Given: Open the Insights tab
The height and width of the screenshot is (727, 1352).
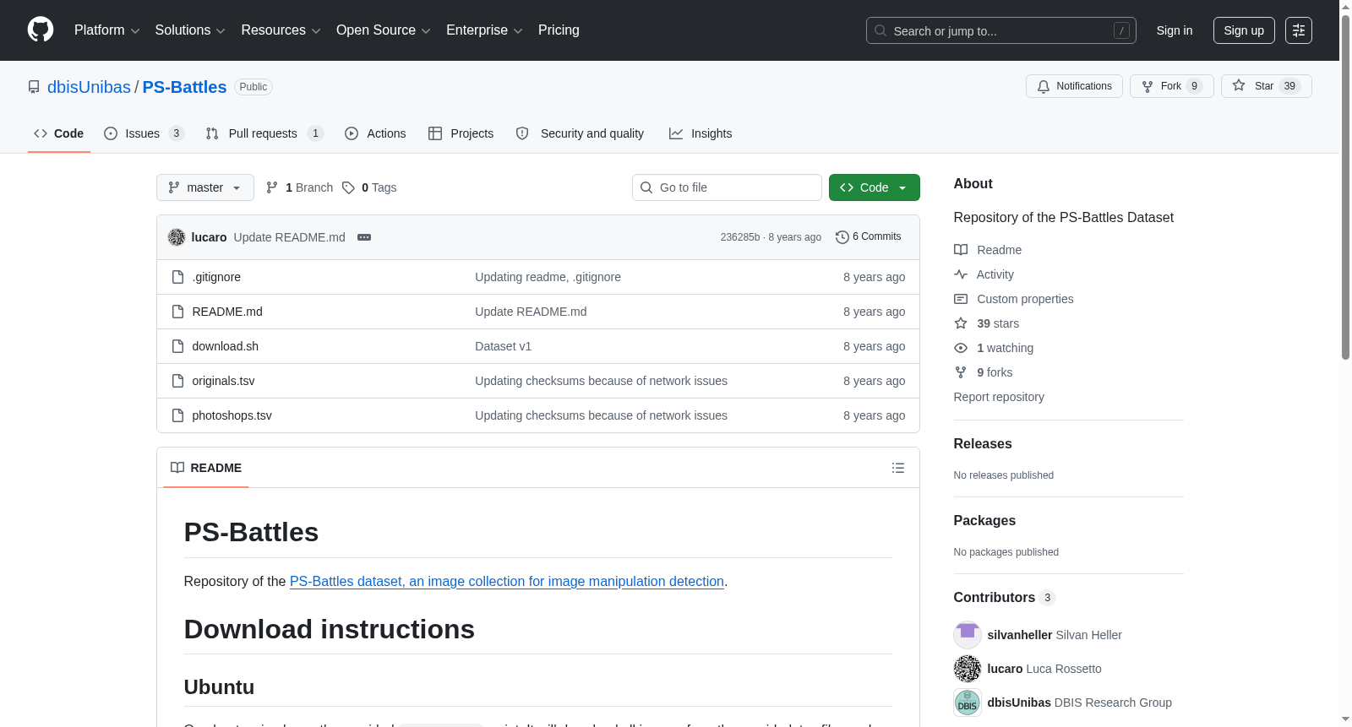Looking at the screenshot, I should coord(701,133).
